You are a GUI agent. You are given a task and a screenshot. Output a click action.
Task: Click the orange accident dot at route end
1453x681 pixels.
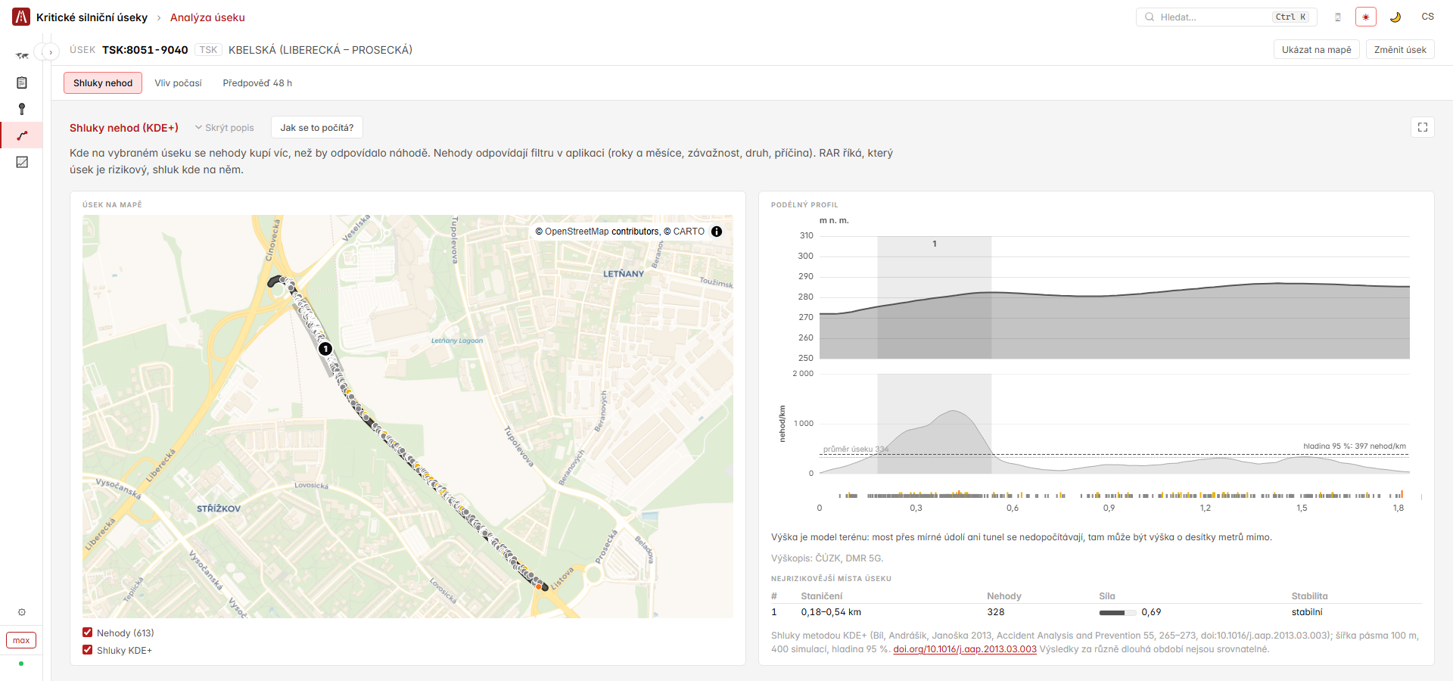point(539,586)
